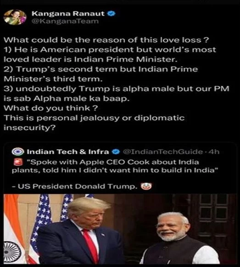Click the clown emoji after Donald Trump

146,186
